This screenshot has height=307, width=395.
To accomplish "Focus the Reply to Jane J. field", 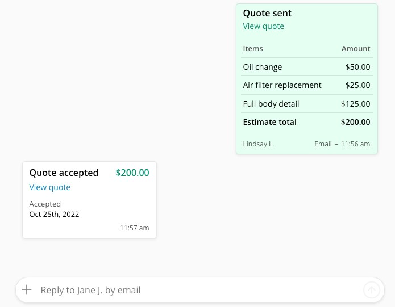I will pos(193,290).
